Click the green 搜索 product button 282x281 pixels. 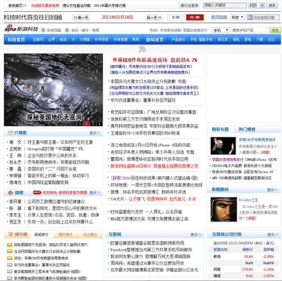[275, 30]
